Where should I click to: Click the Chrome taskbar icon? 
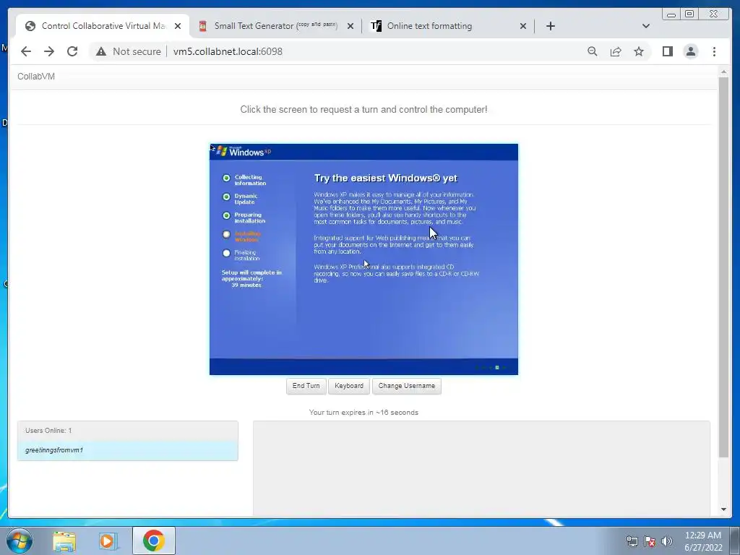[x=153, y=541]
